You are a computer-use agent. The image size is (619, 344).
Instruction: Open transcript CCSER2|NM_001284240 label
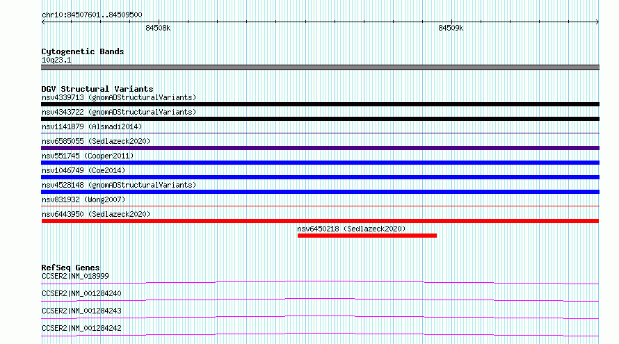click(x=81, y=293)
